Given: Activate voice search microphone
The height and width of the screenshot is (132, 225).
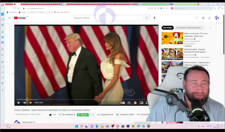Looking at the screenshot, I should [x=154, y=18].
